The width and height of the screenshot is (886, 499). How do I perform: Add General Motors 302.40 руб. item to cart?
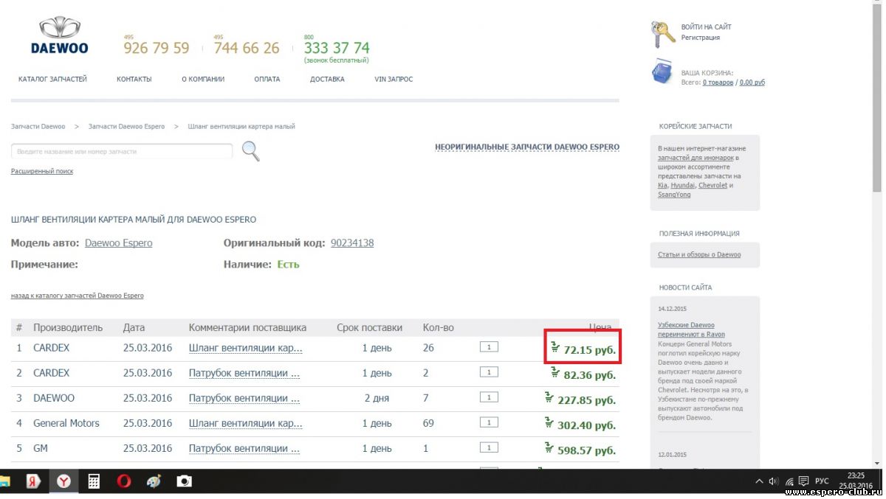coord(549,423)
